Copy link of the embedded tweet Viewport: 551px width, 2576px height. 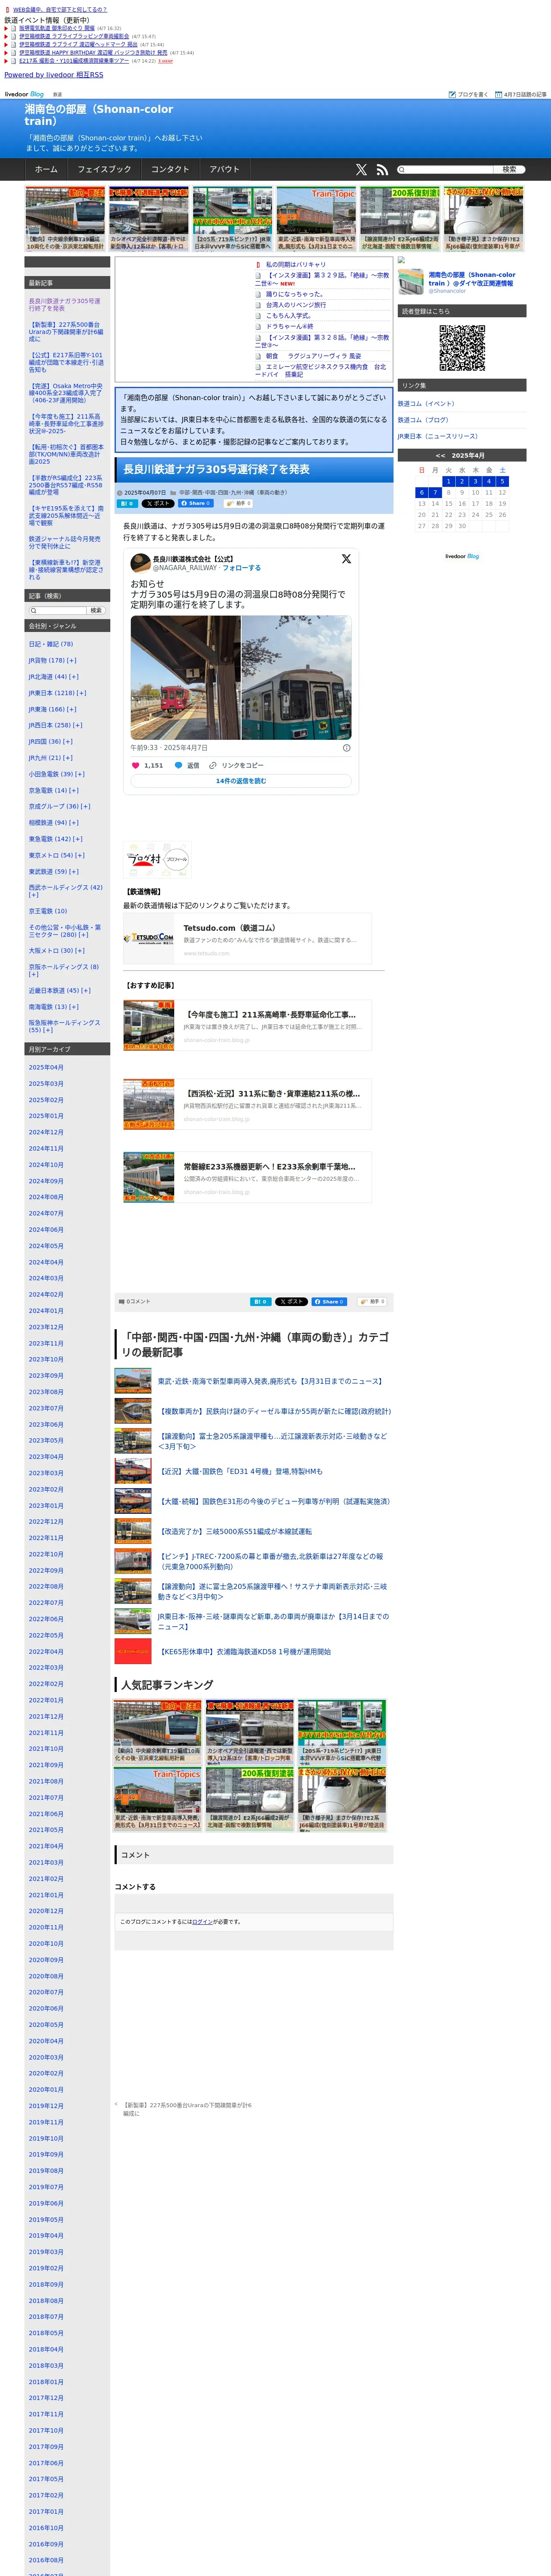point(236,765)
